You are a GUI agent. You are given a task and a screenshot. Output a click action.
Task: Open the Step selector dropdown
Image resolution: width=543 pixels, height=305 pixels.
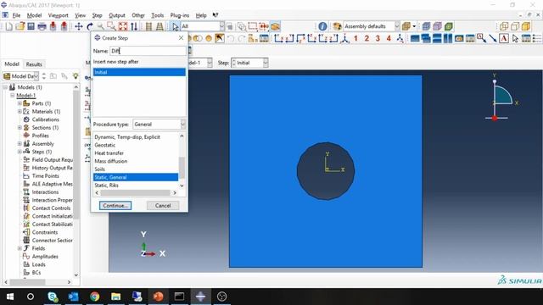[x=249, y=63]
